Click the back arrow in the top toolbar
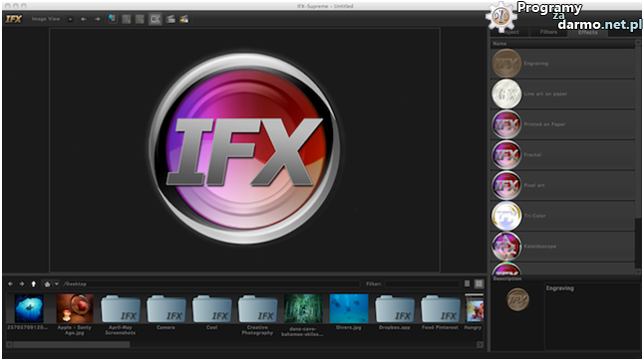The height and width of the screenshot is (361, 644). point(84,19)
